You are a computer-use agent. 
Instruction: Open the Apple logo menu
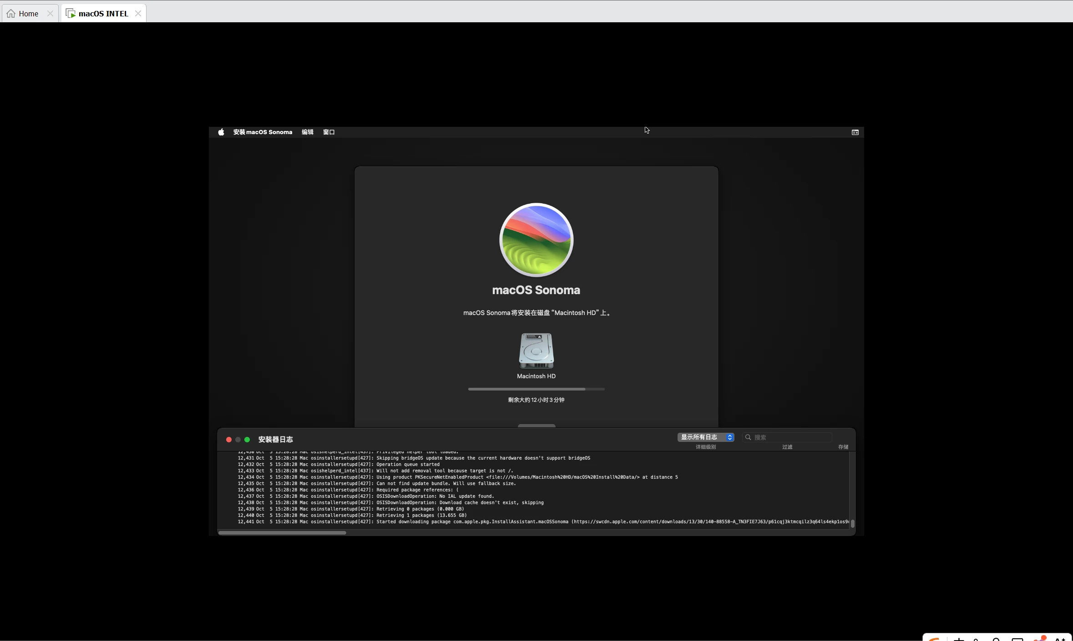coord(221,132)
